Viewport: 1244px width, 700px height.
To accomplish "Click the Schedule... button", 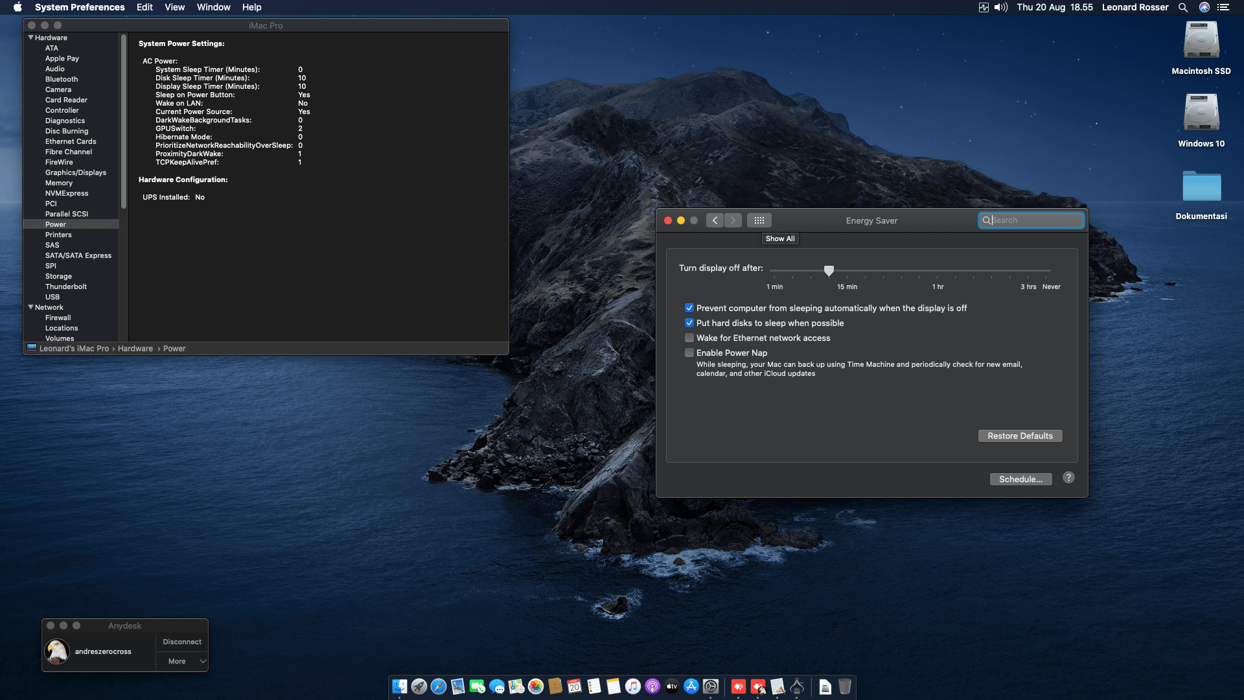I will coord(1020,479).
